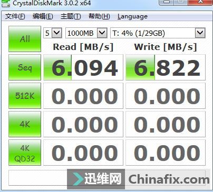This screenshot has width=213, height=192.
Task: Click the Write [MB/s] column header
Action: click(166, 47)
